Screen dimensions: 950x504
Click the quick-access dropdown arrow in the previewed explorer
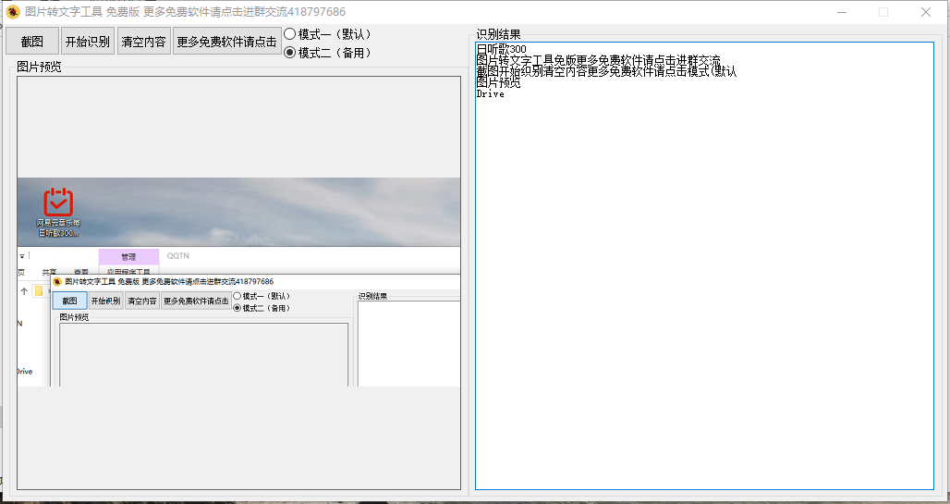(x=21, y=256)
